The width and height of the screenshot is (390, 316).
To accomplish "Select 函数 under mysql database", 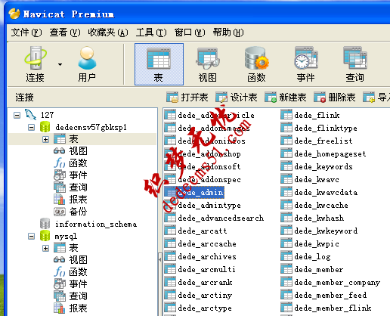I will click(x=70, y=272).
